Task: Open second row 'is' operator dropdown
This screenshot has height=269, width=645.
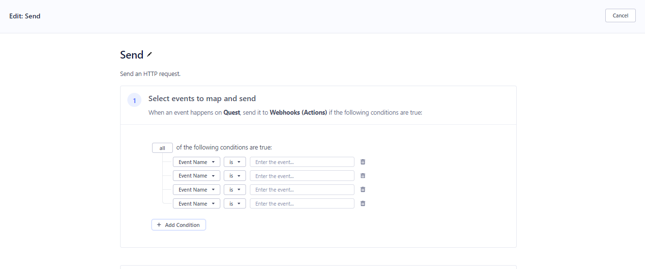Action: [234, 176]
